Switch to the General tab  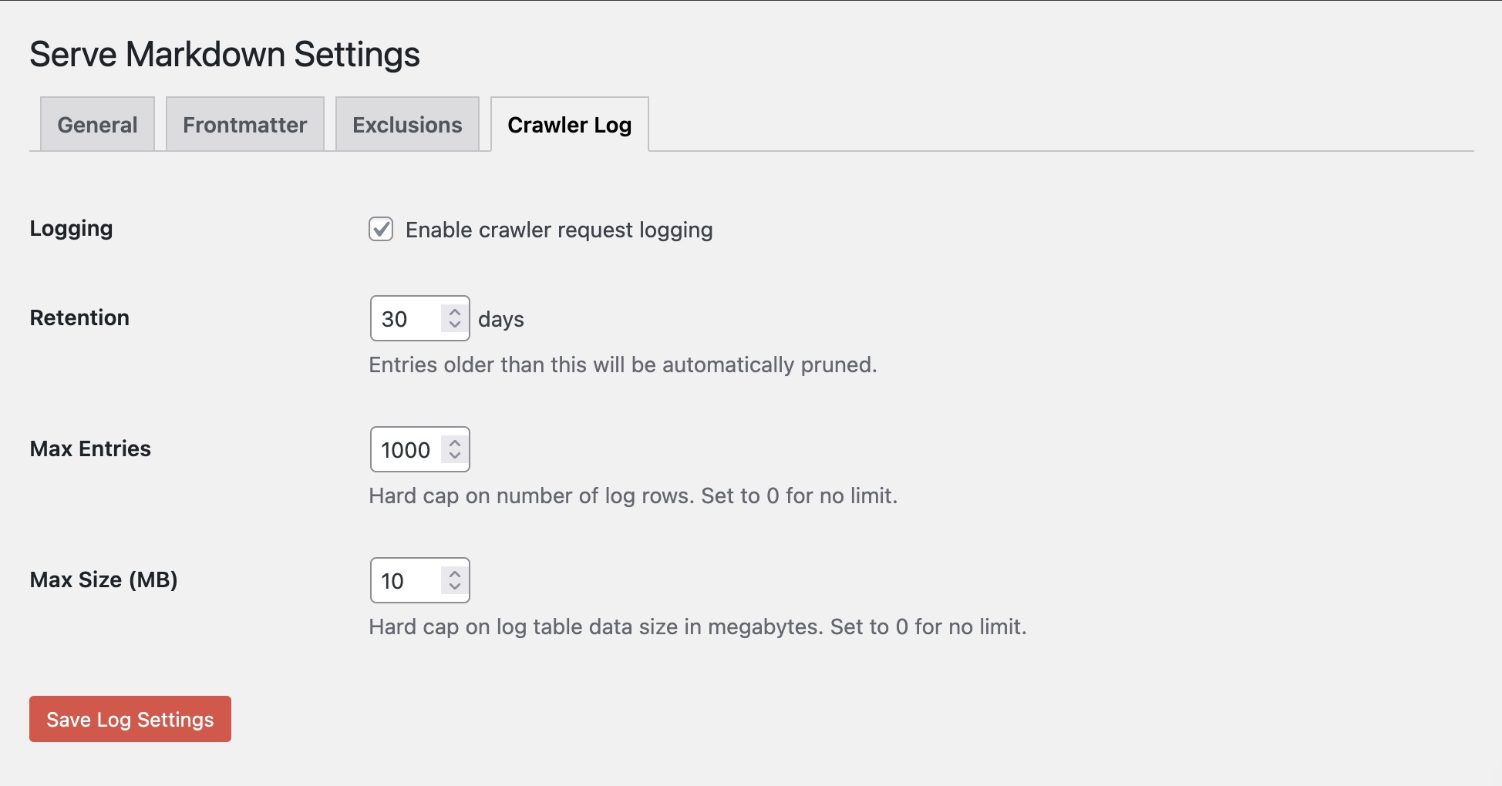click(x=96, y=124)
